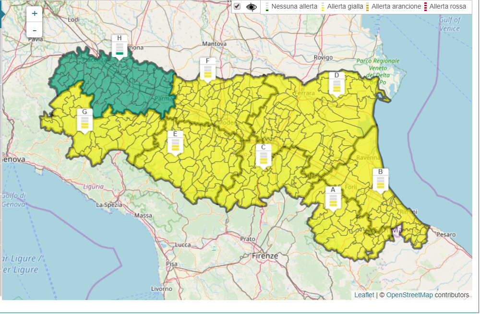Open the zone C alert marker
The width and height of the screenshot is (480, 314).
(x=263, y=156)
